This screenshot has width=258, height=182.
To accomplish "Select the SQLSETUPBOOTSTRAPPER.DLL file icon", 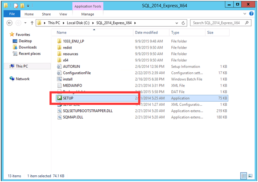I will [59, 111].
